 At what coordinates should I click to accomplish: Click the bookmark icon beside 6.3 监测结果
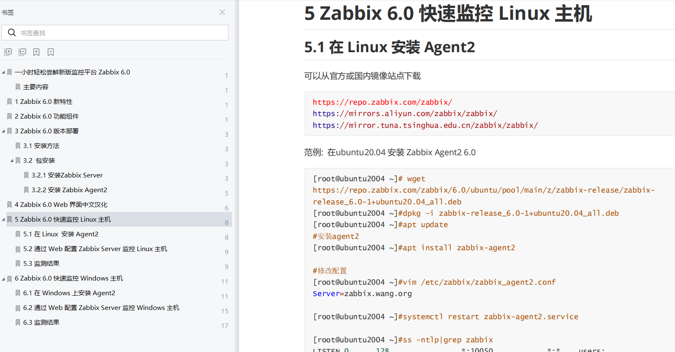tap(18, 323)
